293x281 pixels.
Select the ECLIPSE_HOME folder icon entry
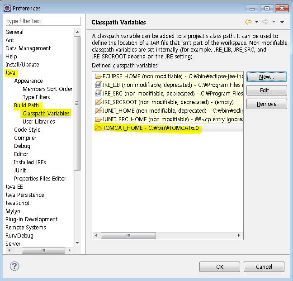tap(98, 76)
